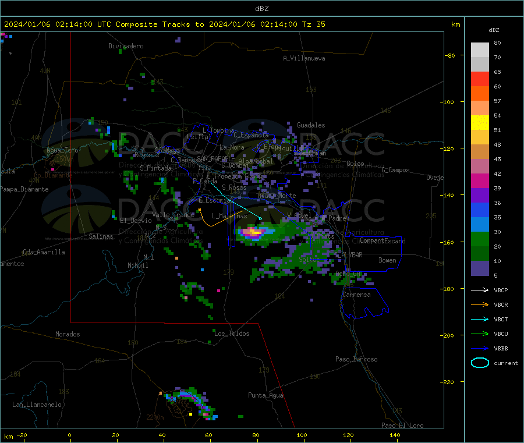Select the light gray 70 dBZ color swatch

click(480, 50)
